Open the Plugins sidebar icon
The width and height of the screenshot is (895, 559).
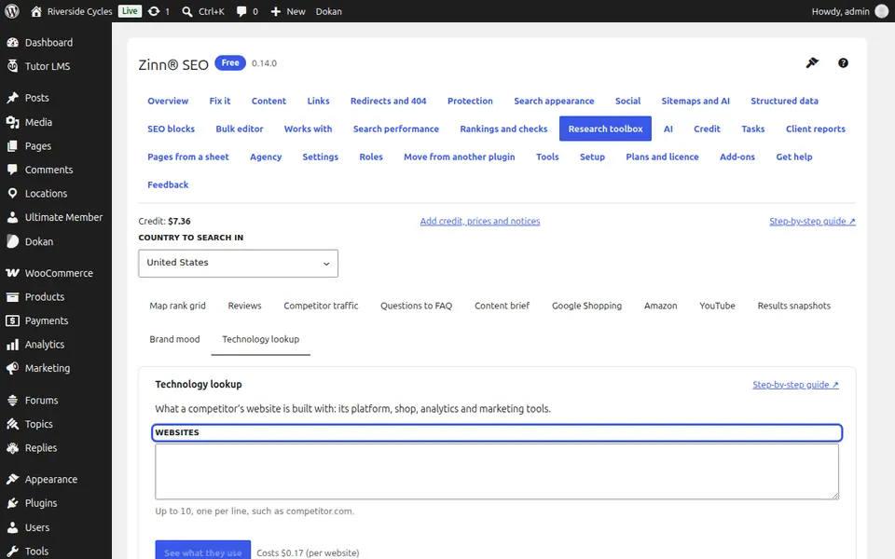pos(12,503)
